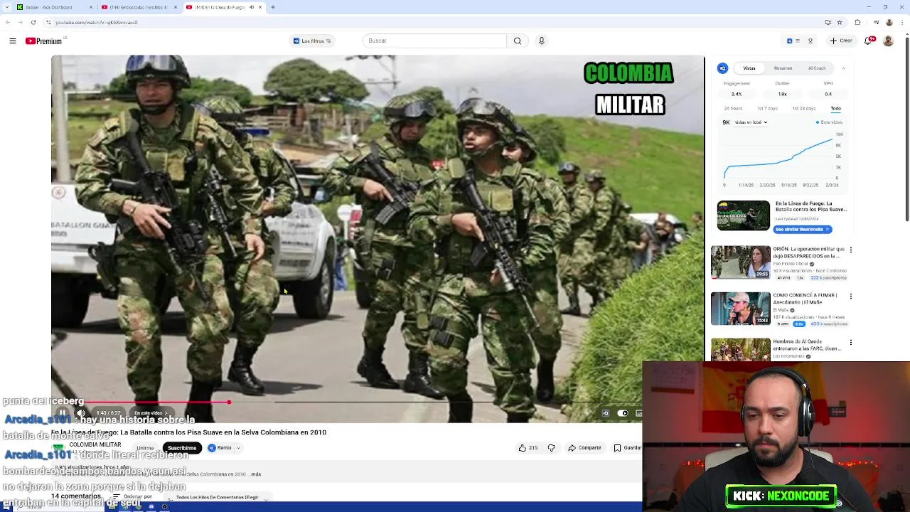Open the notifications bell
This screenshot has width=910, height=512.
(869, 41)
